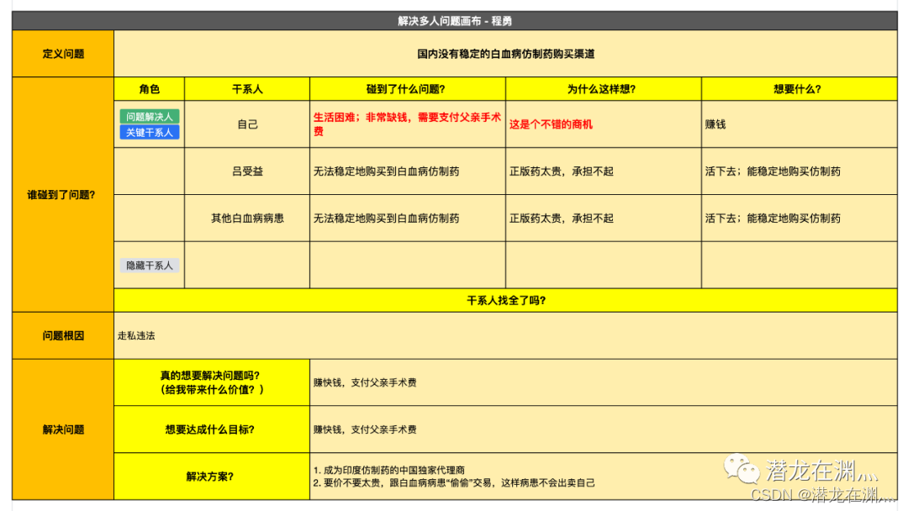Click the 为什么这样想? column header
This screenshot has width=908, height=511.
pyautogui.click(x=604, y=89)
